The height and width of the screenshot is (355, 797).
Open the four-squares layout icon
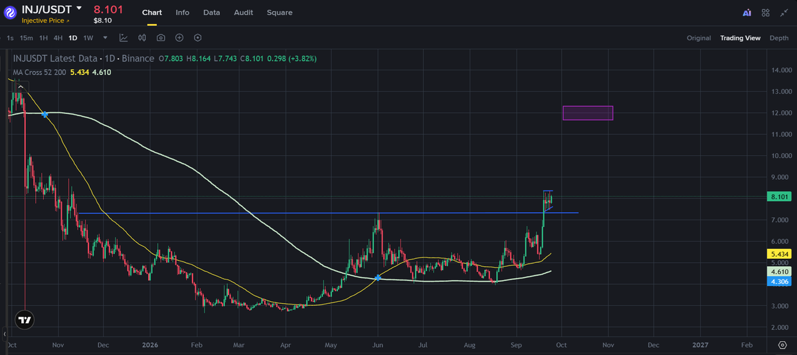pyautogui.click(x=766, y=13)
